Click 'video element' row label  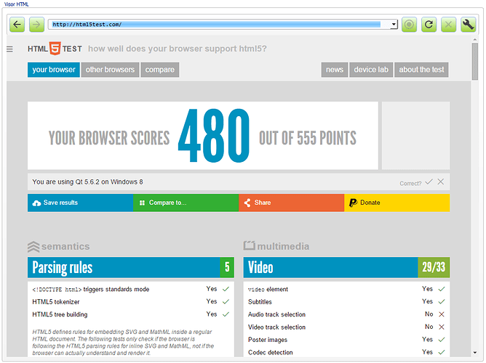click(268, 289)
